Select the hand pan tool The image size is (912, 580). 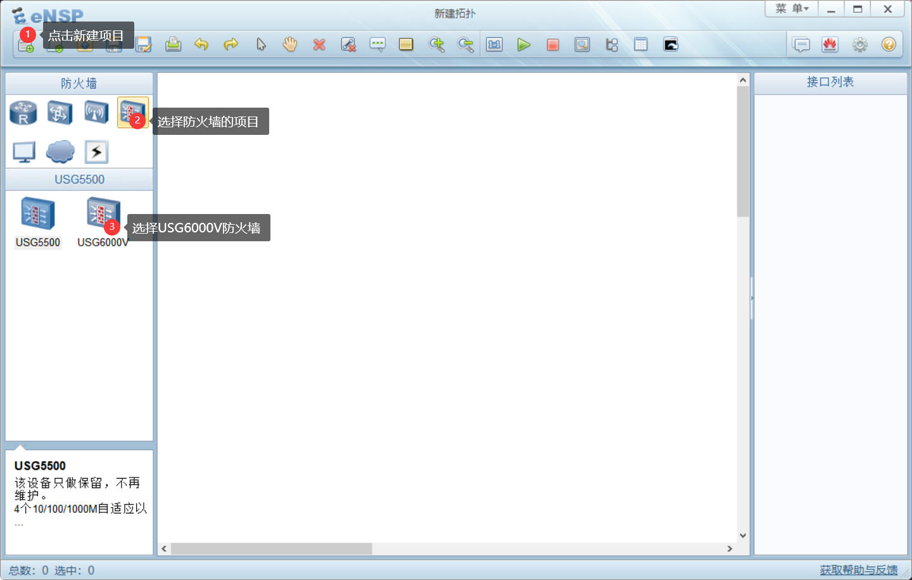pyautogui.click(x=289, y=44)
